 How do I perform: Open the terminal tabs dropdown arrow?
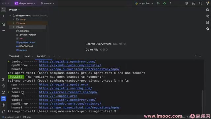[x=59, y=56]
